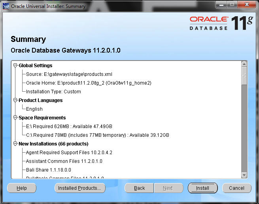Viewport: 259px width, 204px height.
Task: Collapse the Product Languages node
Action: click(x=15, y=100)
